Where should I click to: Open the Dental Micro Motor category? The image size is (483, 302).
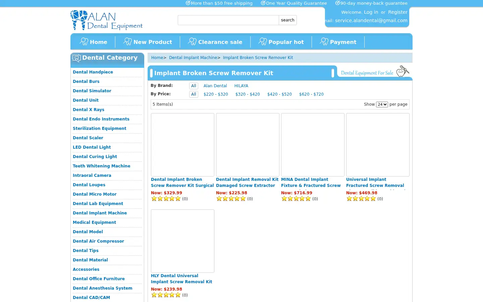(95, 194)
